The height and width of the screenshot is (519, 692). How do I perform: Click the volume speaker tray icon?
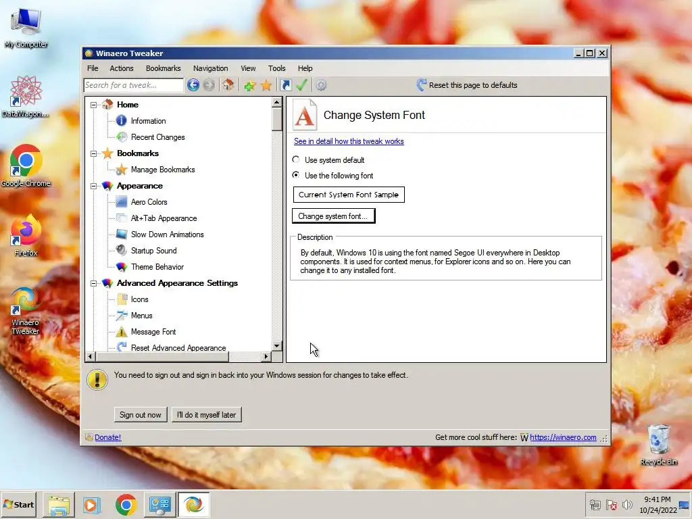[x=626, y=505]
